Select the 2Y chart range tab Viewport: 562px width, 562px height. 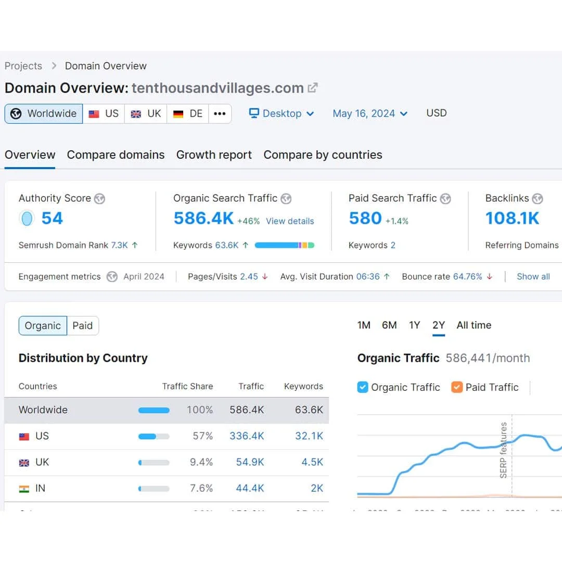pos(439,325)
